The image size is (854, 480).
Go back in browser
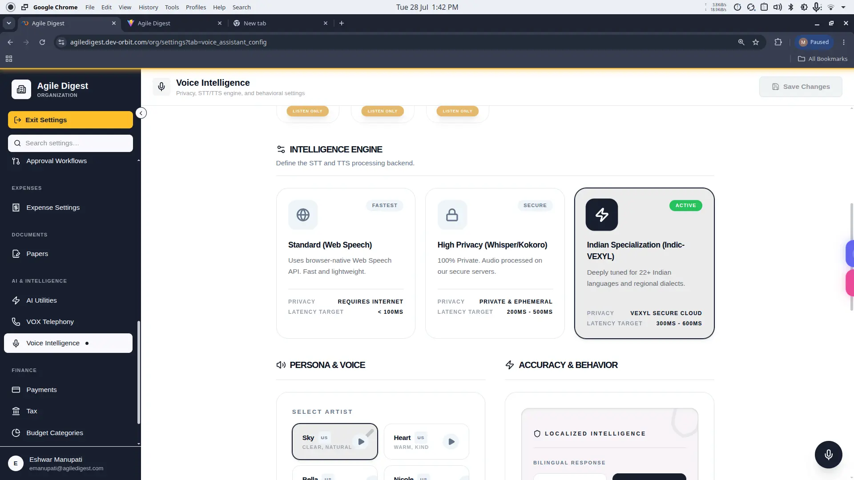click(x=10, y=42)
